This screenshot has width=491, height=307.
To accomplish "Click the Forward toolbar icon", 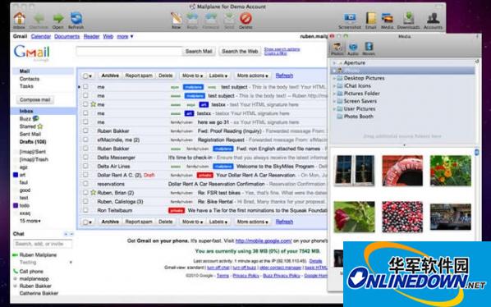I will [211, 18].
